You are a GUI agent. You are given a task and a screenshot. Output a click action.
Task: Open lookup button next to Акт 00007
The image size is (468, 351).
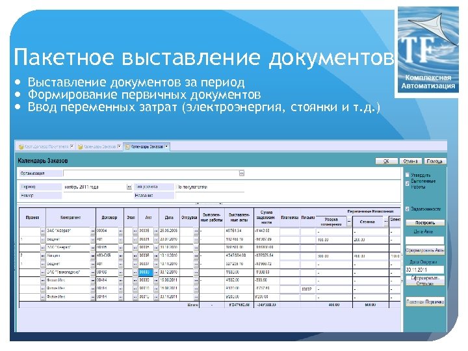click(x=156, y=265)
